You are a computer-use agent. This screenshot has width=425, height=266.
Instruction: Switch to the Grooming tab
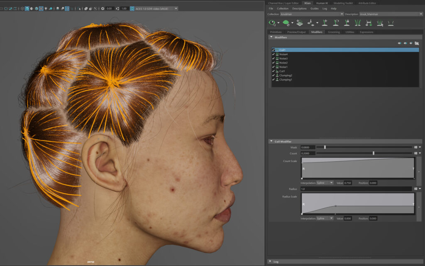click(334, 32)
